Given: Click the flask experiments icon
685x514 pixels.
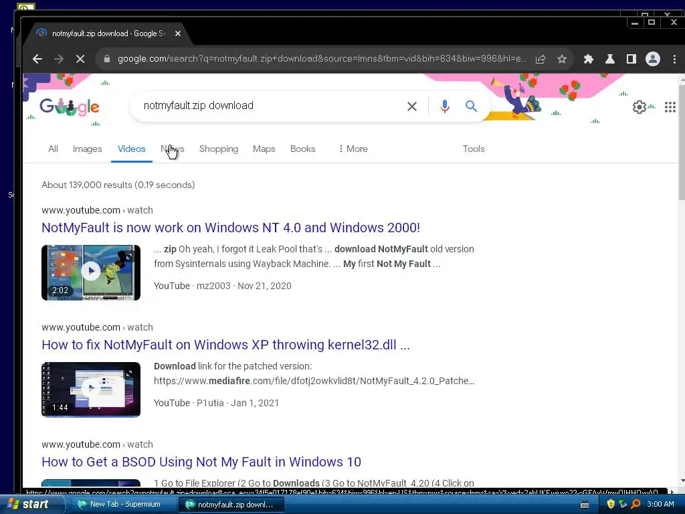Looking at the screenshot, I should (610, 59).
